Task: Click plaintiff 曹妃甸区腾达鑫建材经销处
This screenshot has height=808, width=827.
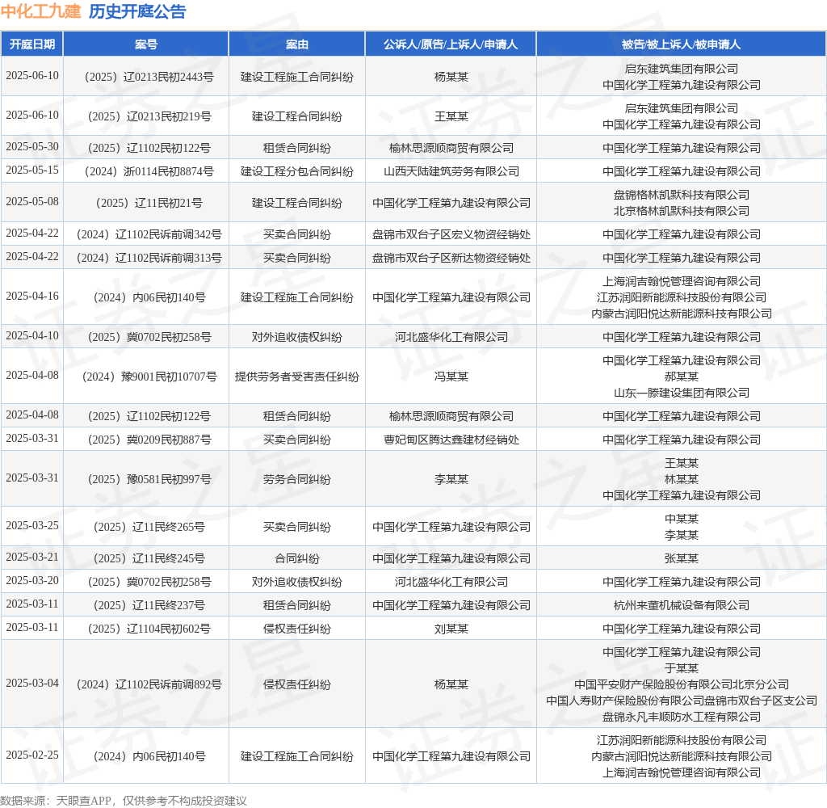Action: click(x=451, y=440)
